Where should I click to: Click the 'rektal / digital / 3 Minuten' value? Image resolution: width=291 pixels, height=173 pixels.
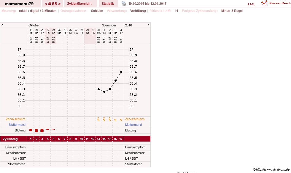pos(38,11)
